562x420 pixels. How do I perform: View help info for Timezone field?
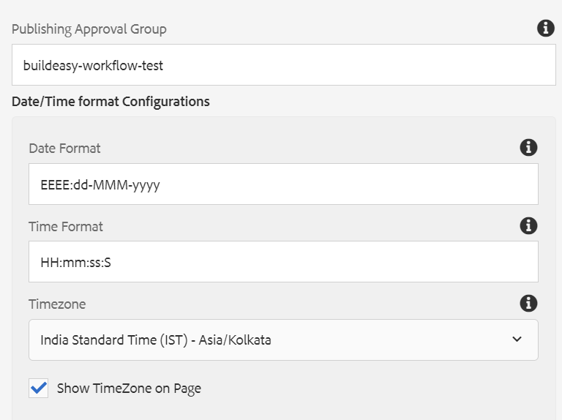pyautogui.click(x=528, y=303)
